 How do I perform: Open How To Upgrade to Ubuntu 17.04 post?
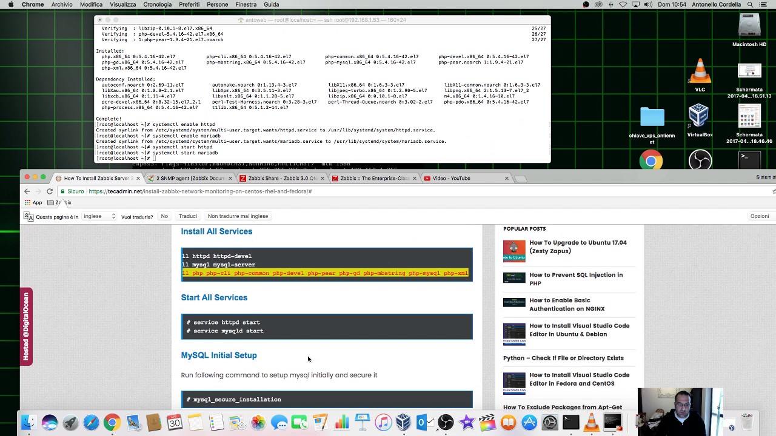point(578,247)
